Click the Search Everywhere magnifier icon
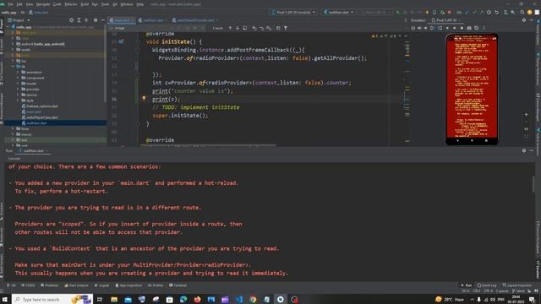Viewport: 541px width, 304px height. click(x=522, y=12)
